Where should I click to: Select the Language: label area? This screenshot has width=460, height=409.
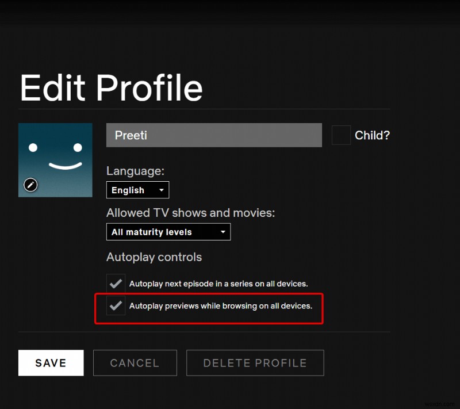(135, 171)
